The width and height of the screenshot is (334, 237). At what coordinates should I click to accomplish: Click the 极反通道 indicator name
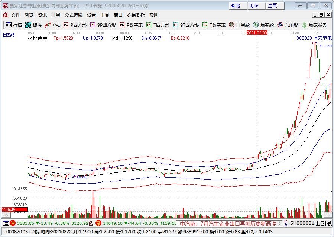coord(38,38)
